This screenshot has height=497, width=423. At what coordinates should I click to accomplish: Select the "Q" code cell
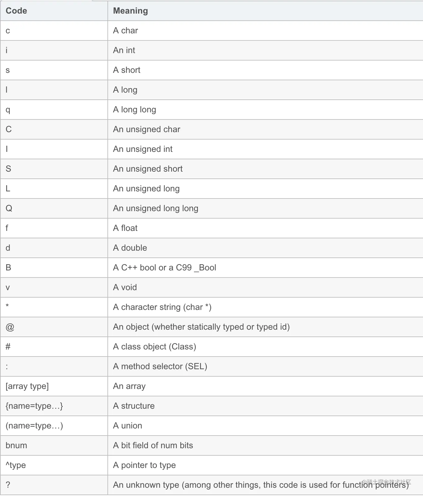pos(9,208)
